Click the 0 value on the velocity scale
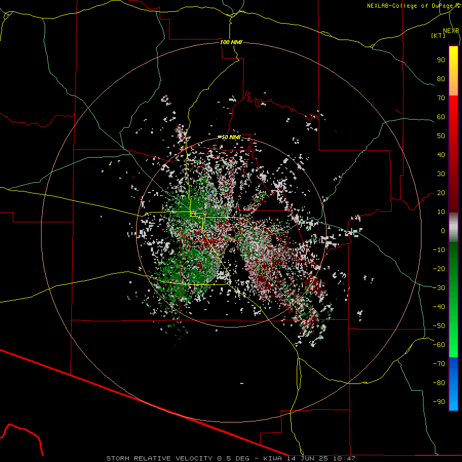Screen dimensions: 462x462 [x=443, y=230]
